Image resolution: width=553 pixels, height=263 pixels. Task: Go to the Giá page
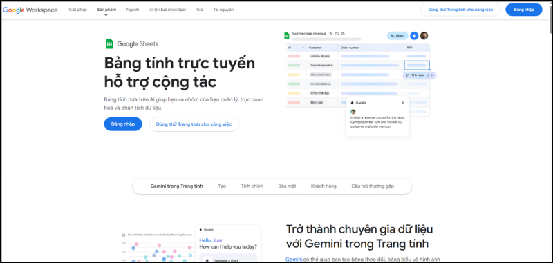coord(200,10)
